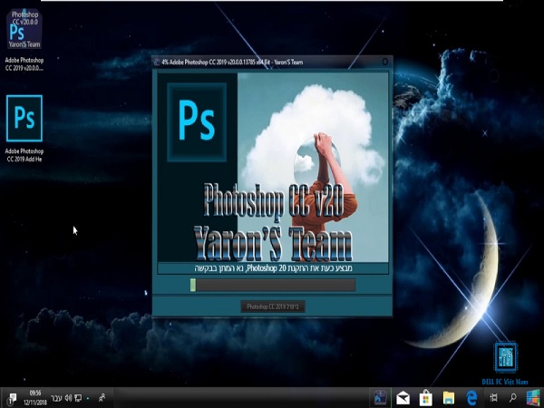Open File Explorer from the taskbar
The image size is (544, 408).
(449, 398)
